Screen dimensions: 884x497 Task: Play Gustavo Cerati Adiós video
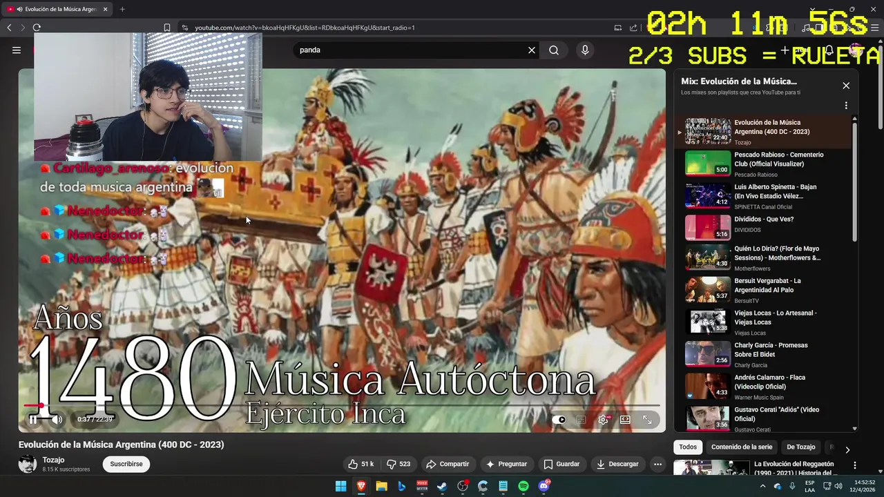[x=764, y=418]
